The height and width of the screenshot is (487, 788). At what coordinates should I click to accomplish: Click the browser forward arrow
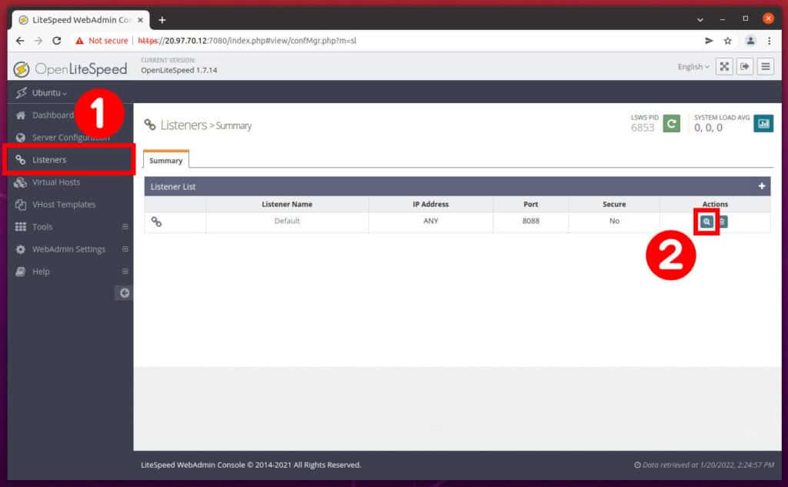point(38,41)
